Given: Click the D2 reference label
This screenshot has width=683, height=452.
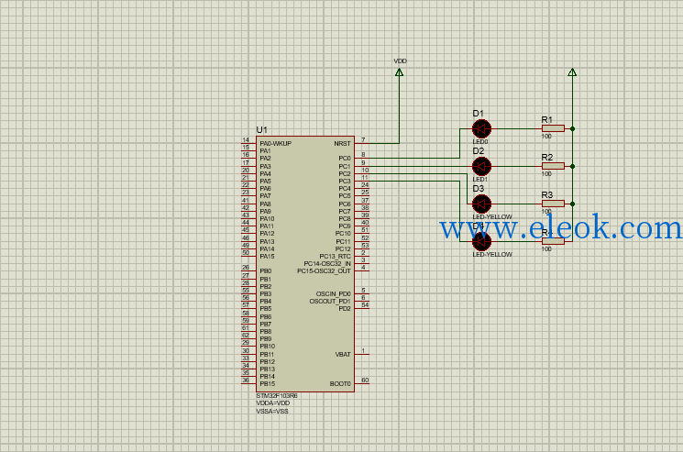Looking at the screenshot, I should coord(479,150).
